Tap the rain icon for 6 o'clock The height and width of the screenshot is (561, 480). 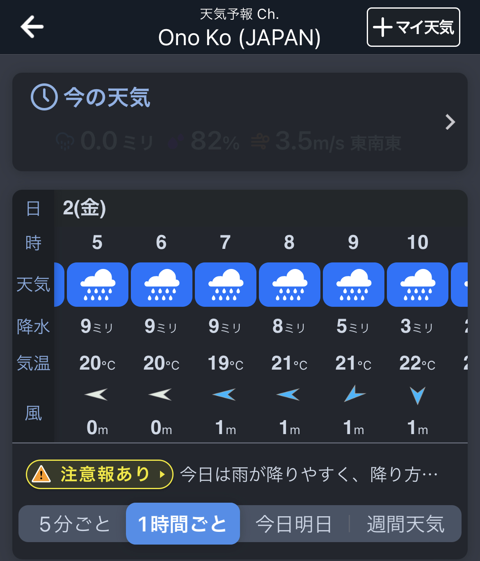tap(162, 285)
